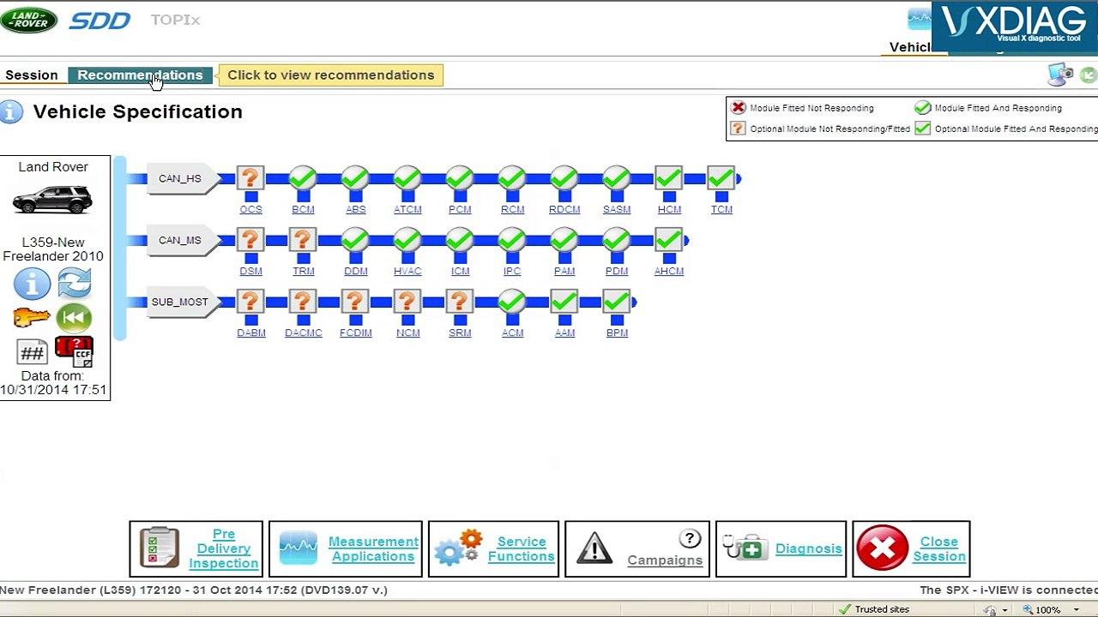Click the HCM optional module icon

coord(669,178)
